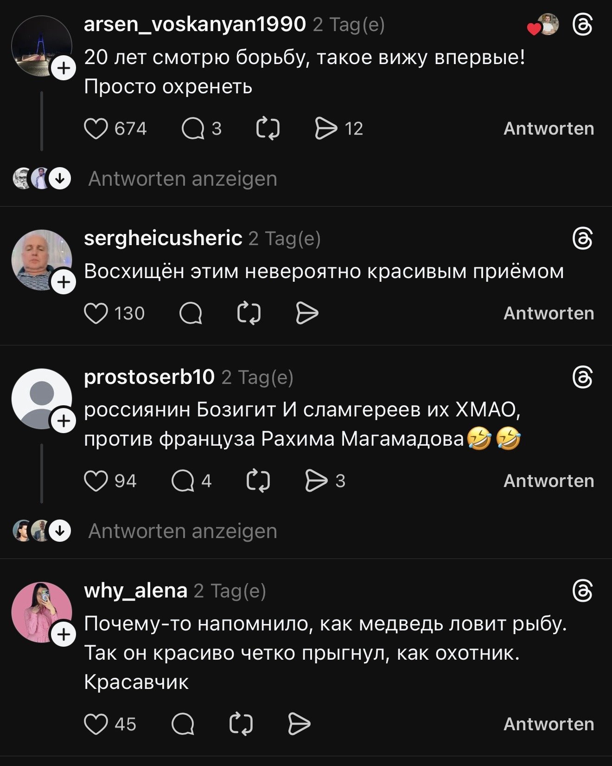Screen dimensions: 612x766
Task: Show replies under prostoserb10's comment
Action: 183,531
